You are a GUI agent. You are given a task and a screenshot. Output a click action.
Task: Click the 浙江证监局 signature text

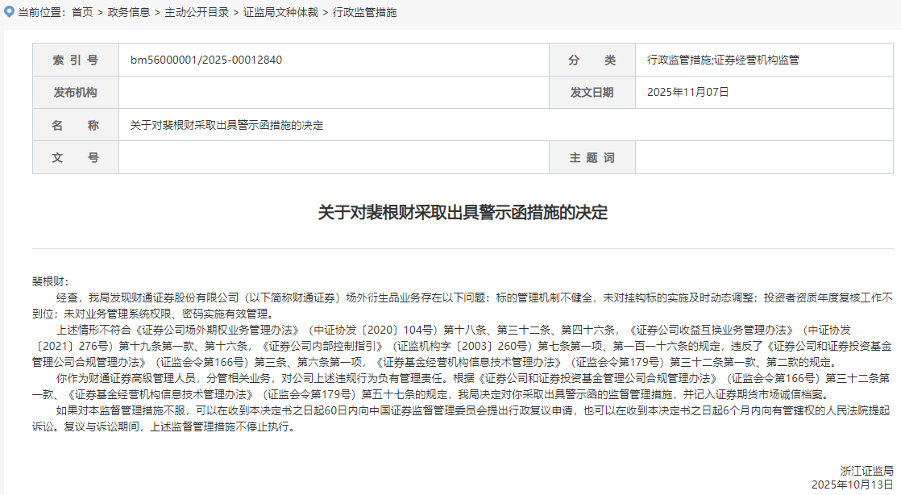click(866, 471)
